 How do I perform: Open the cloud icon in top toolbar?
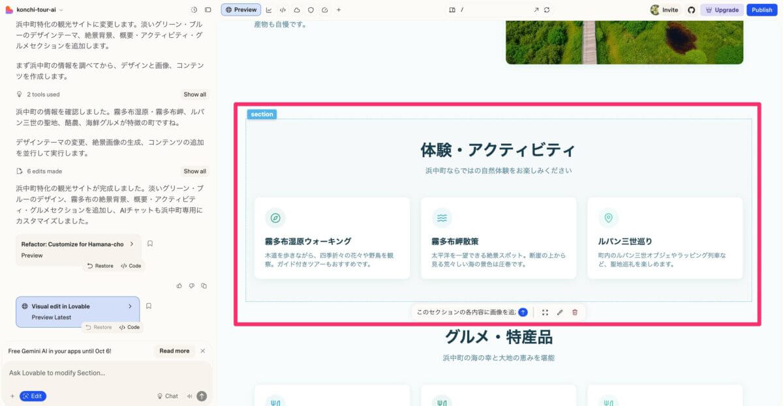pos(297,10)
